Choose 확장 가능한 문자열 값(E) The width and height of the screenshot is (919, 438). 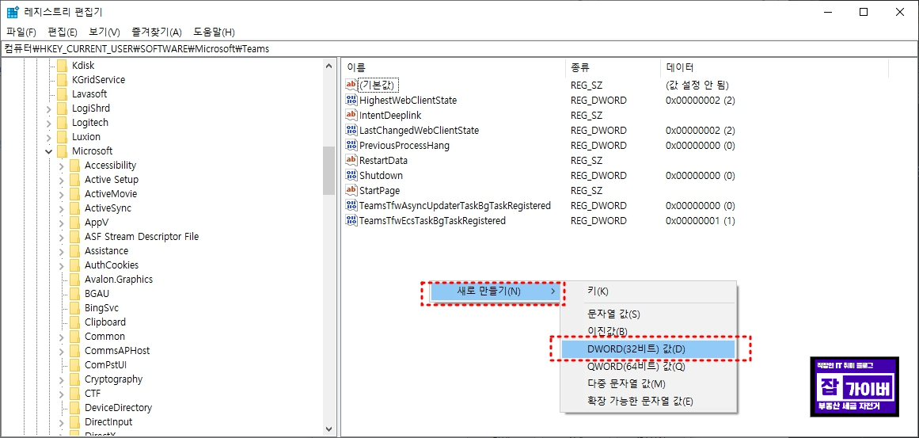(647, 402)
